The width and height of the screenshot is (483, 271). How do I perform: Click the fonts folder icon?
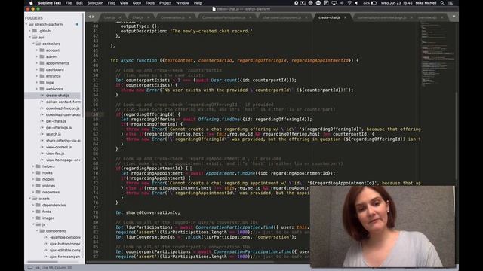click(38, 212)
